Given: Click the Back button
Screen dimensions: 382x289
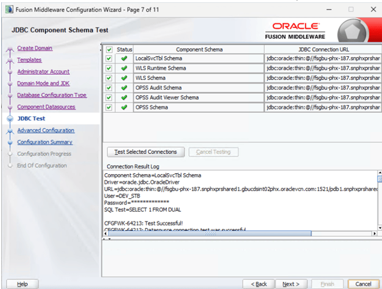Looking at the screenshot, I should [x=259, y=284].
